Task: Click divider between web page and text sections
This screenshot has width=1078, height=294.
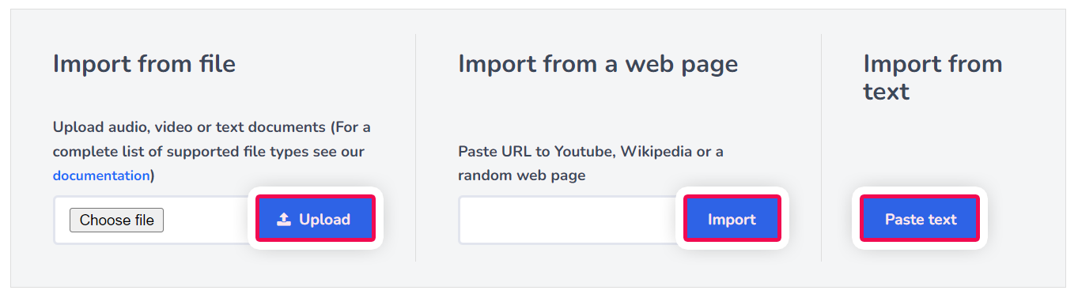Action: [821, 147]
